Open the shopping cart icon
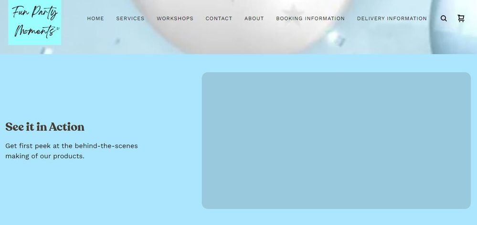Screen dimensions: 477x225 coord(461,19)
